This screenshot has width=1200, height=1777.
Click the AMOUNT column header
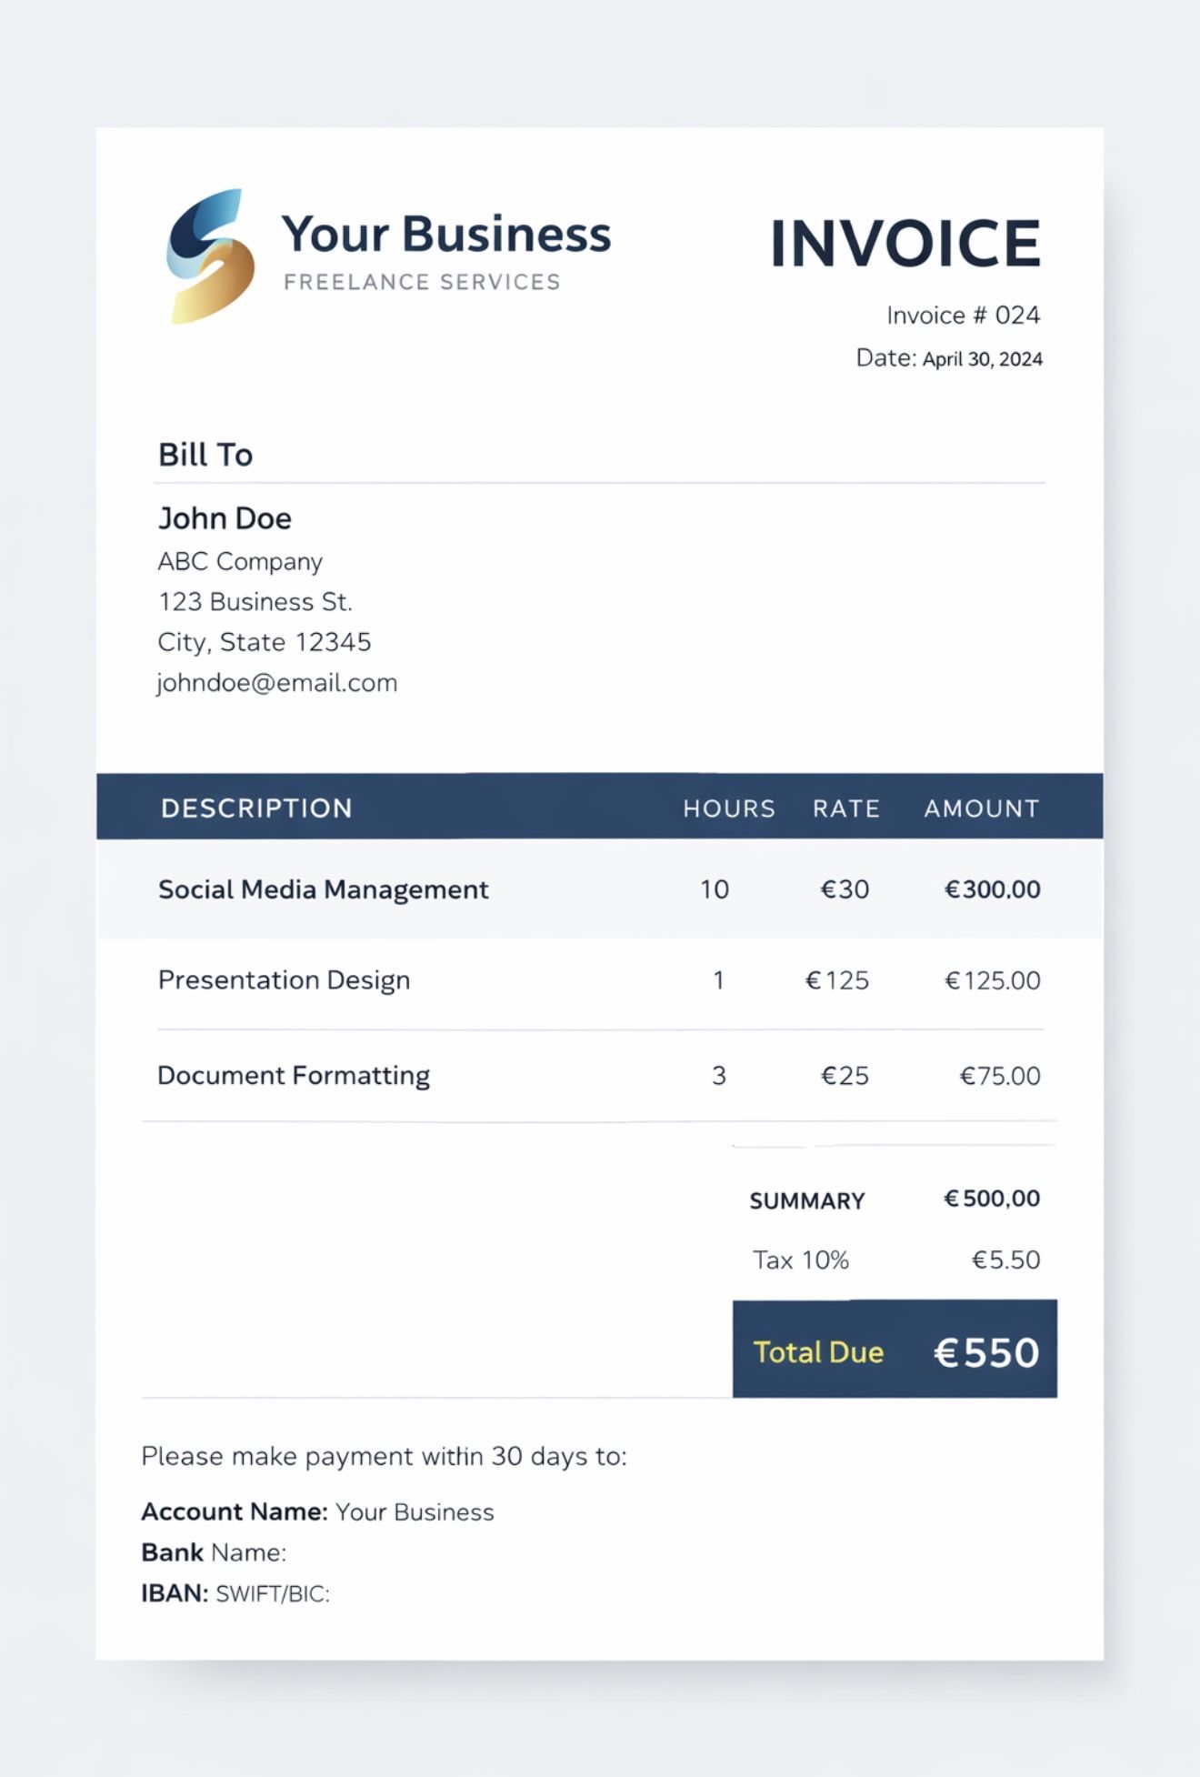pos(982,808)
